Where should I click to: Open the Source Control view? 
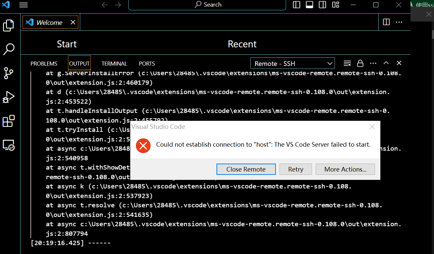coord(9,73)
